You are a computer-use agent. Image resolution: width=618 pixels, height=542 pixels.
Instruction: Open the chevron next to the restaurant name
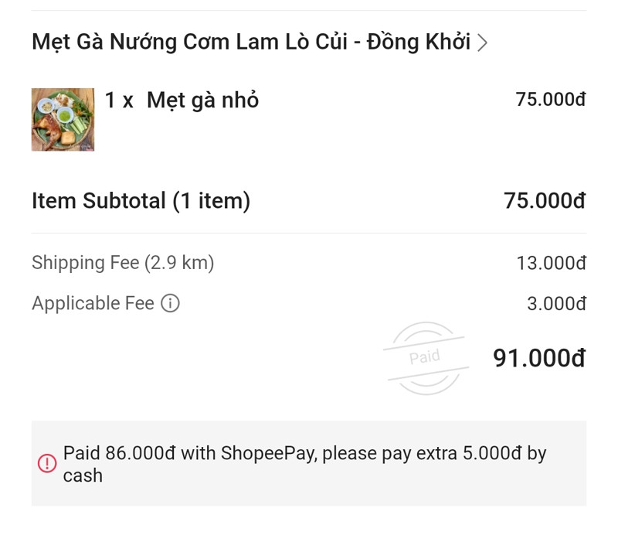pyautogui.click(x=482, y=43)
